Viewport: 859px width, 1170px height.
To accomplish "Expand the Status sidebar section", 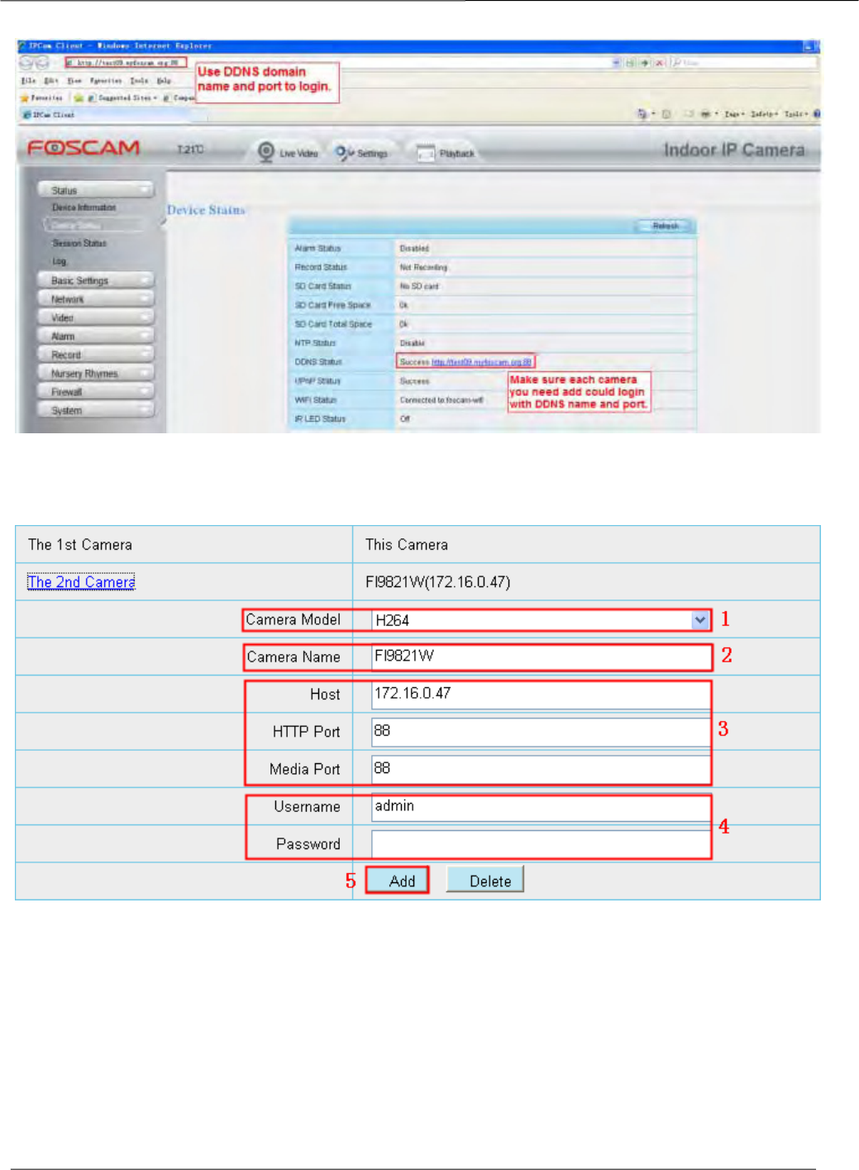I will pyautogui.click(x=96, y=190).
